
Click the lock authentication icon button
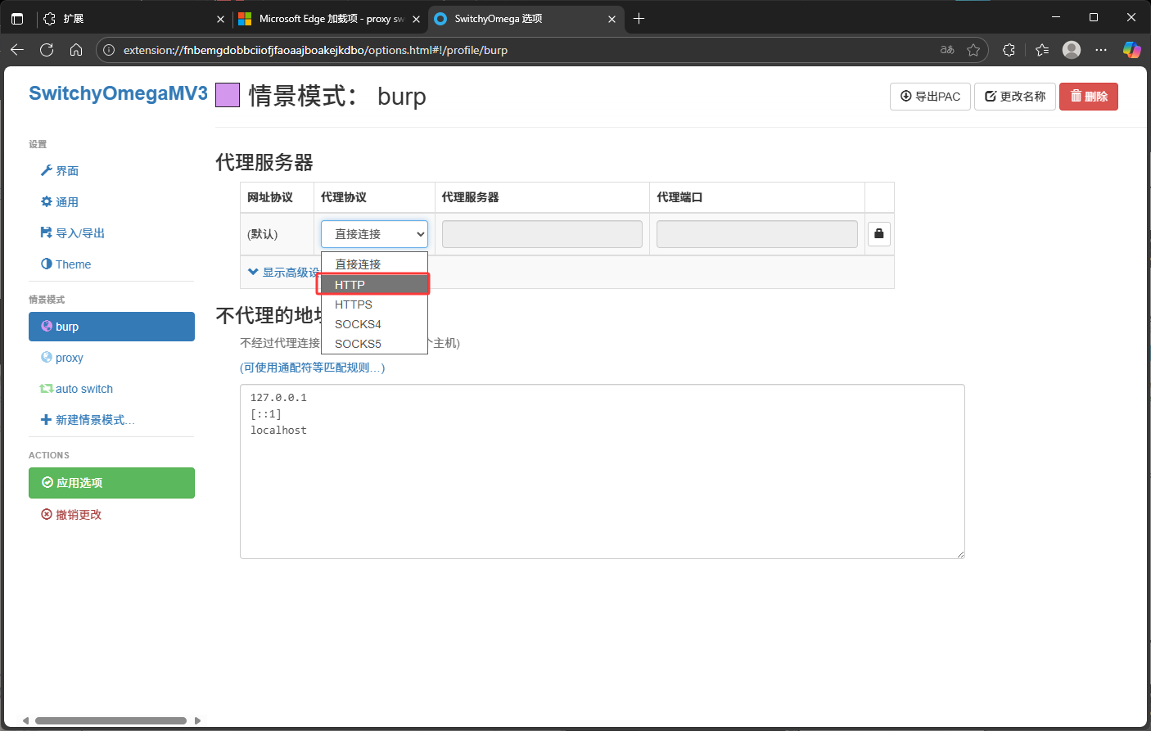point(879,234)
